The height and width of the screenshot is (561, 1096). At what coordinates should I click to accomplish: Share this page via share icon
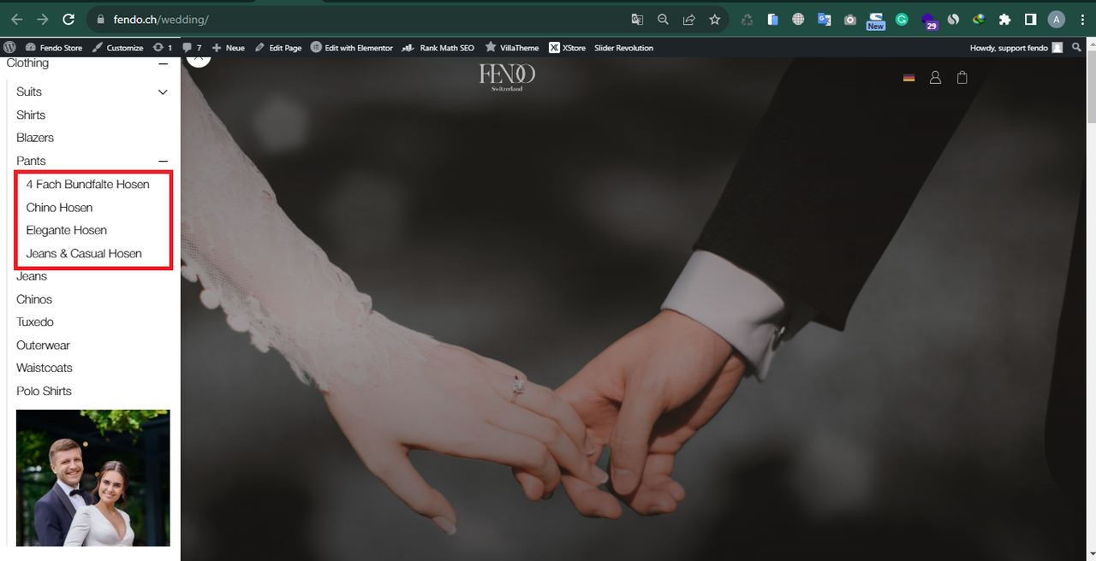688,19
